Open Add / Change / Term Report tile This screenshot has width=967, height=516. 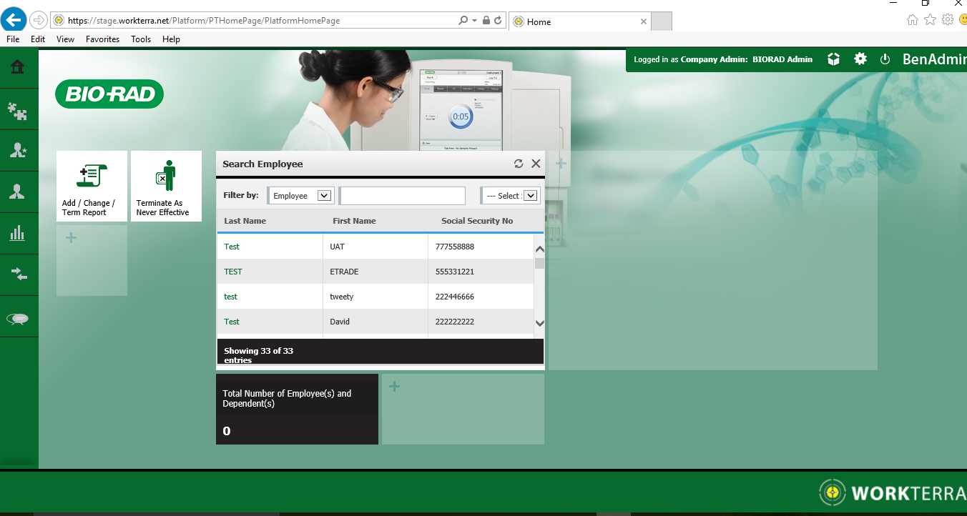click(x=92, y=187)
